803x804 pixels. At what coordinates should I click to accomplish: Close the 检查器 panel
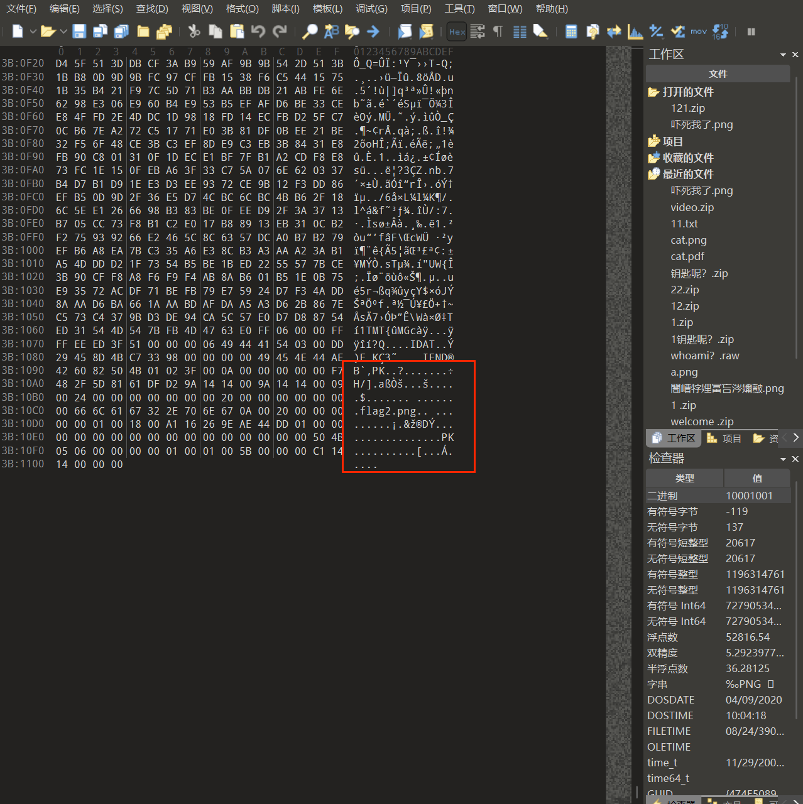tap(795, 459)
